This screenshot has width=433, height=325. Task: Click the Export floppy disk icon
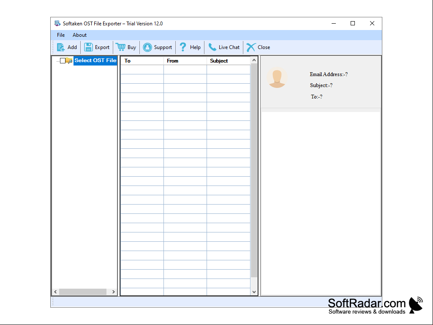(88, 47)
